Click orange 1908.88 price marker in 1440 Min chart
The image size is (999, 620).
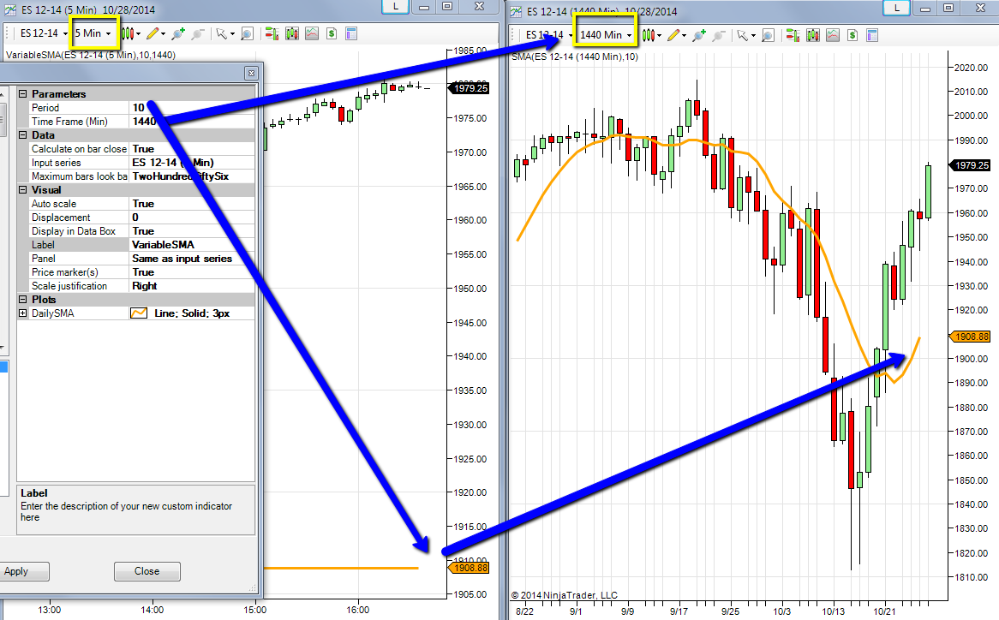[969, 337]
